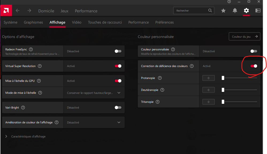Click the Tritanopie value box
The width and height of the screenshot is (267, 154).
(x=208, y=102)
